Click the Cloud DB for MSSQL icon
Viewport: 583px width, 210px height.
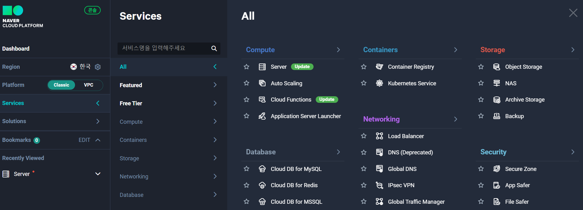pos(262,202)
